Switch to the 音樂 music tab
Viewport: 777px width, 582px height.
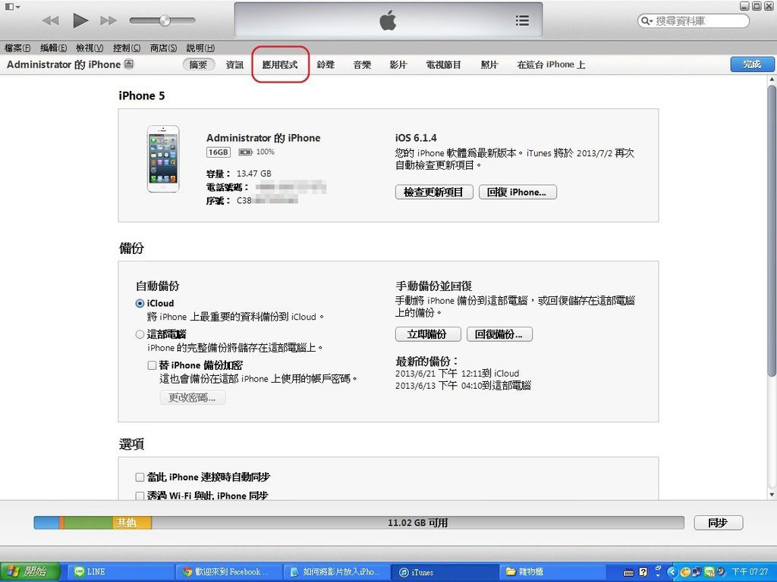click(362, 65)
